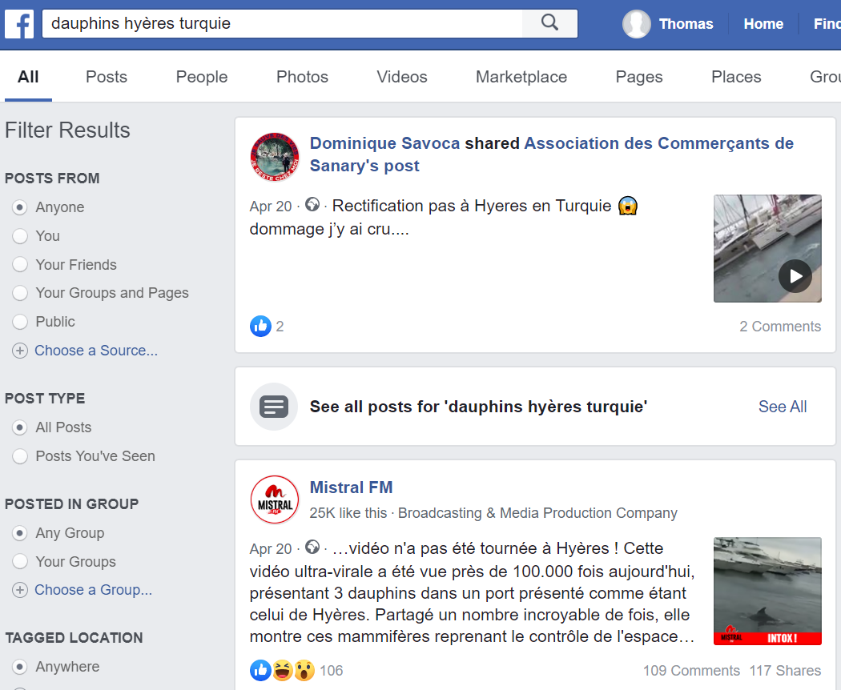Click the like reaction icon showing 2

point(260,326)
